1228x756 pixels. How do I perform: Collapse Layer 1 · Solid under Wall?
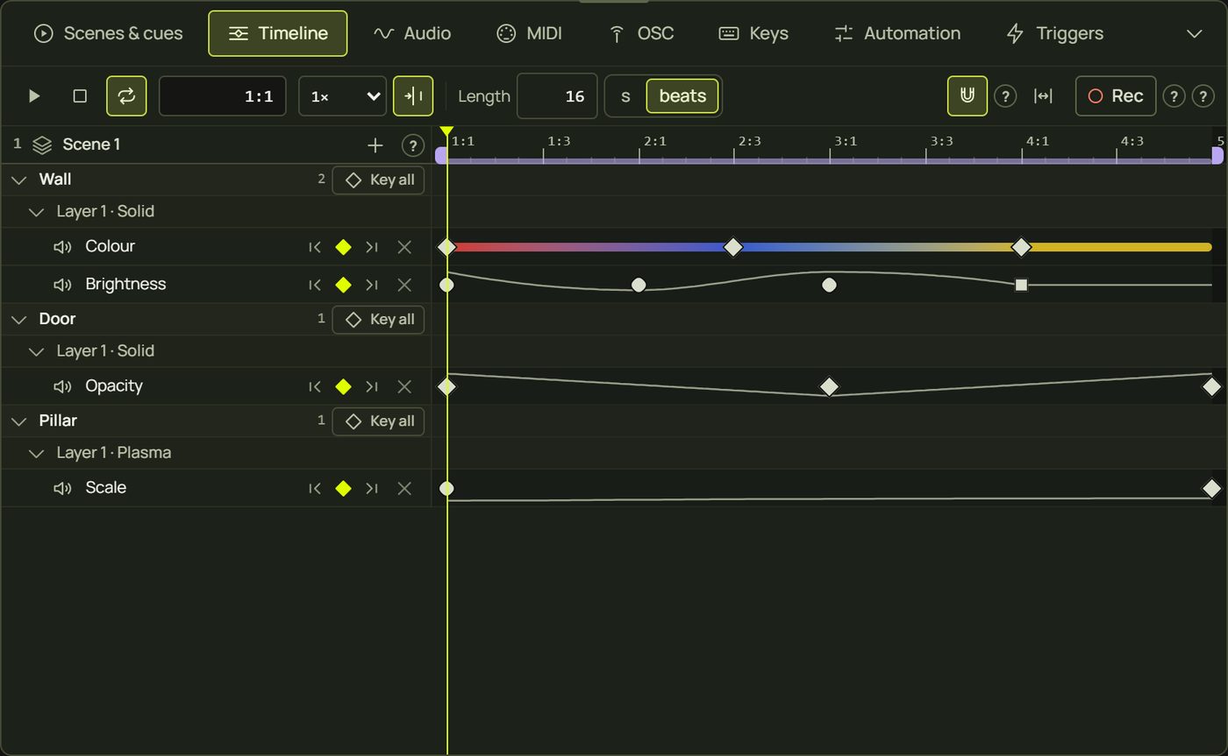[x=36, y=212]
